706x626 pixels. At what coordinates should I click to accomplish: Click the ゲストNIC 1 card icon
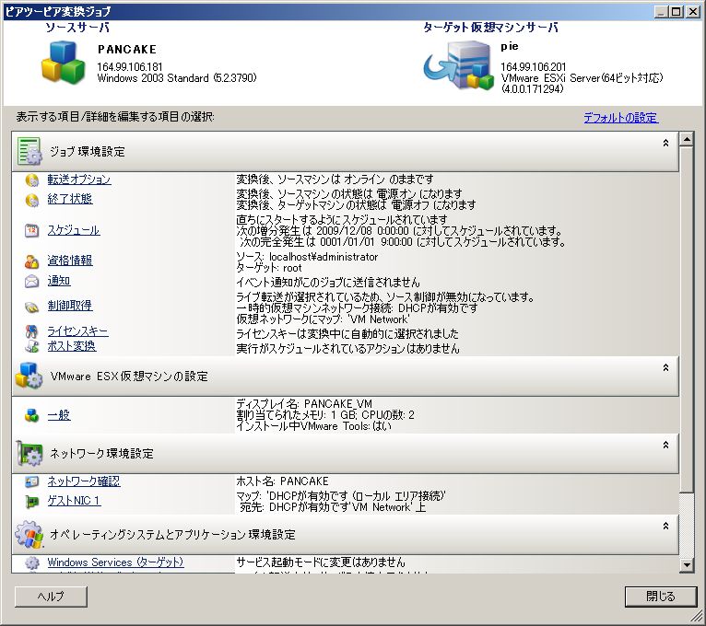31,501
